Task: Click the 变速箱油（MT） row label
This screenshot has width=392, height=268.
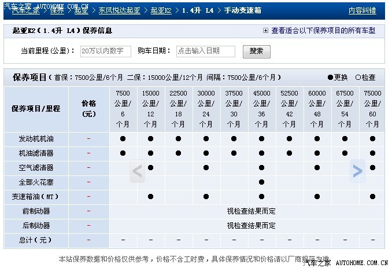Action: (35, 197)
